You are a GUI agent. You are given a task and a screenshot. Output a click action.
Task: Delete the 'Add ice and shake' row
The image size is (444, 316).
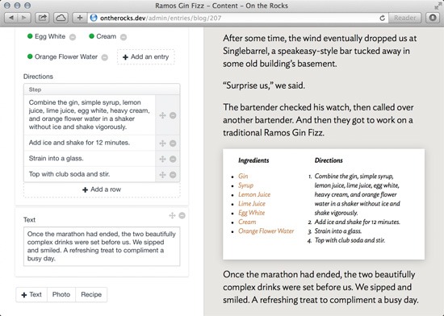click(x=173, y=143)
